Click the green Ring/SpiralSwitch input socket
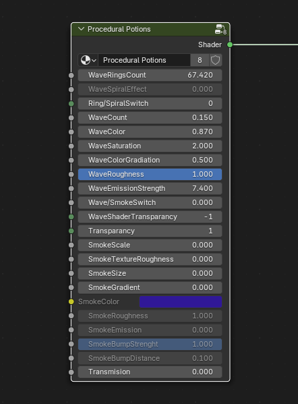Image resolution: width=298 pixels, height=404 pixels. tap(71, 104)
